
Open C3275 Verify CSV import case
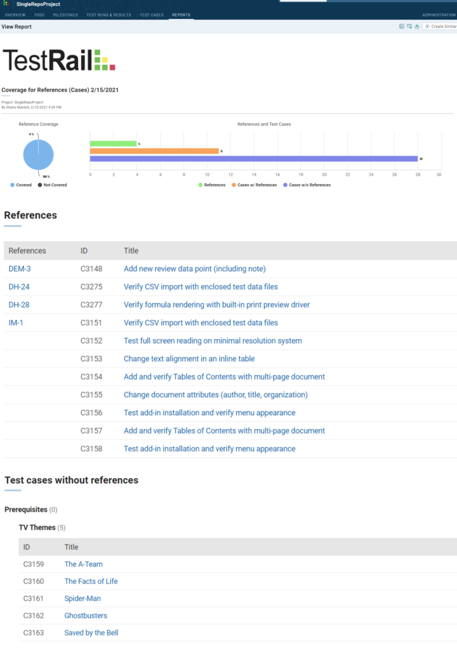coord(201,287)
